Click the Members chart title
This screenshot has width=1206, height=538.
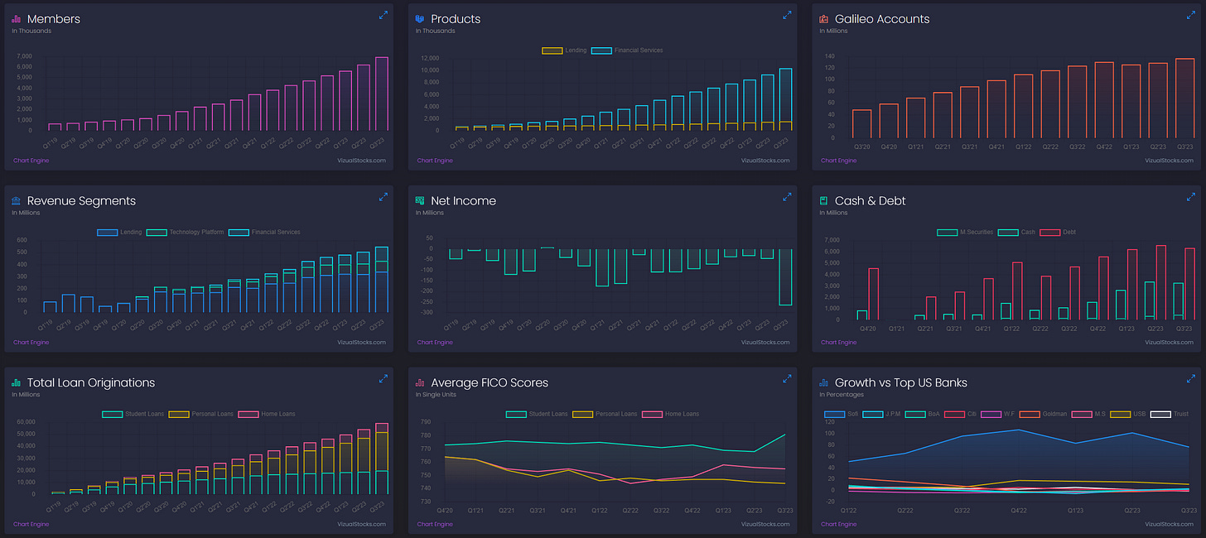click(54, 18)
